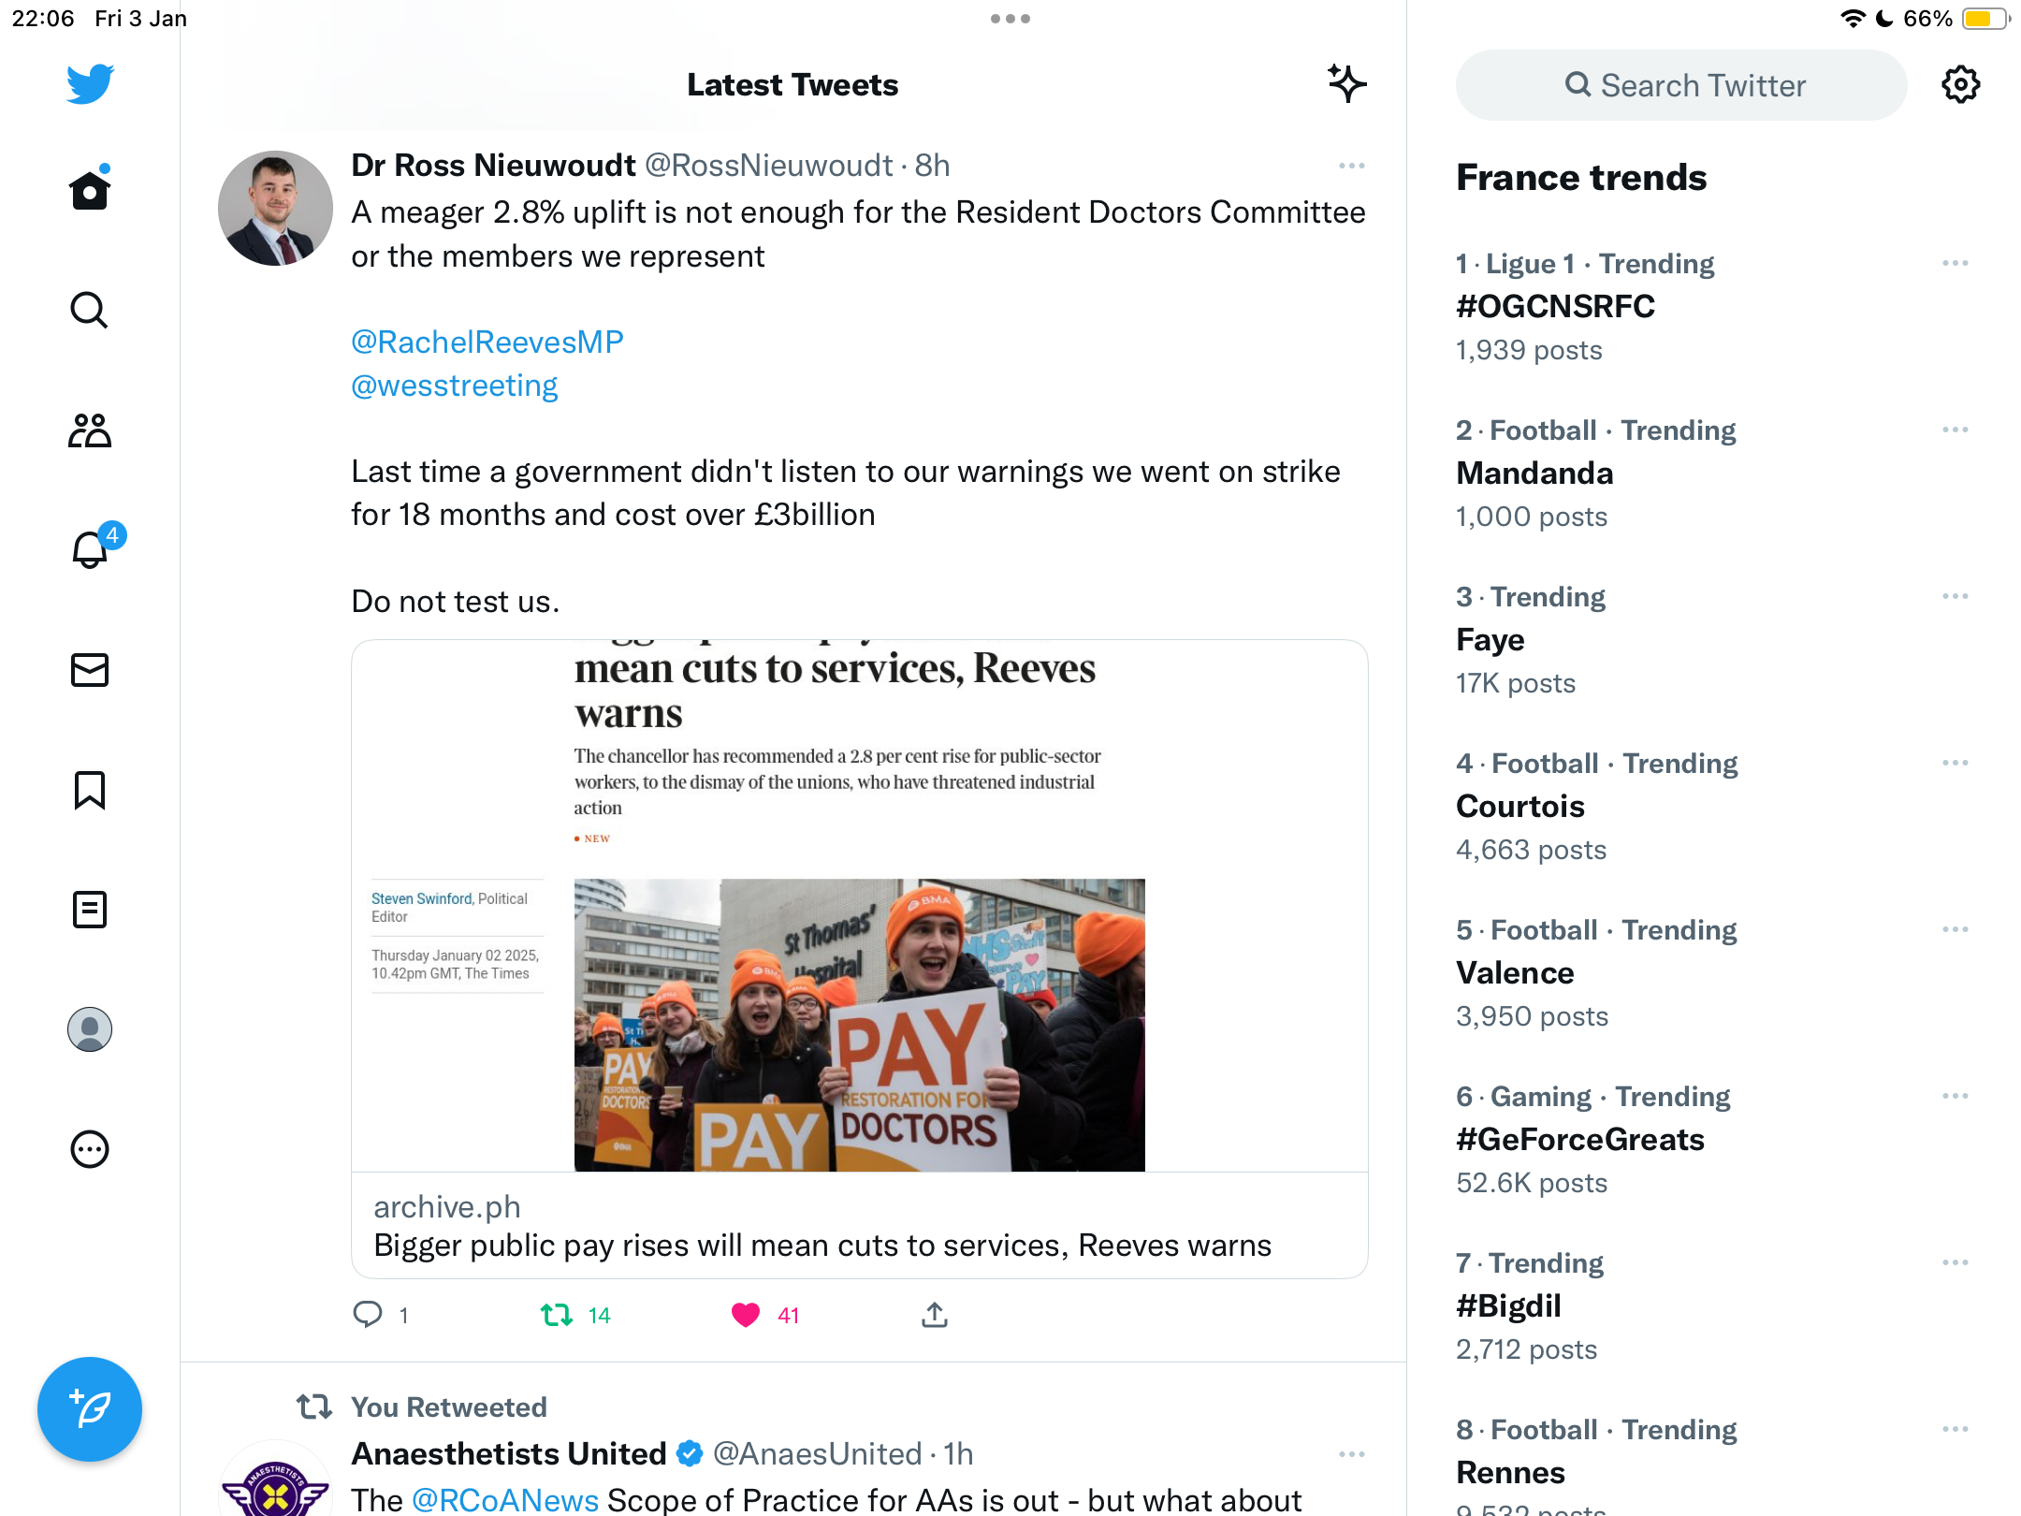Open the Bookmarks icon
Image resolution: width=2021 pixels, height=1516 pixels.
[x=90, y=790]
